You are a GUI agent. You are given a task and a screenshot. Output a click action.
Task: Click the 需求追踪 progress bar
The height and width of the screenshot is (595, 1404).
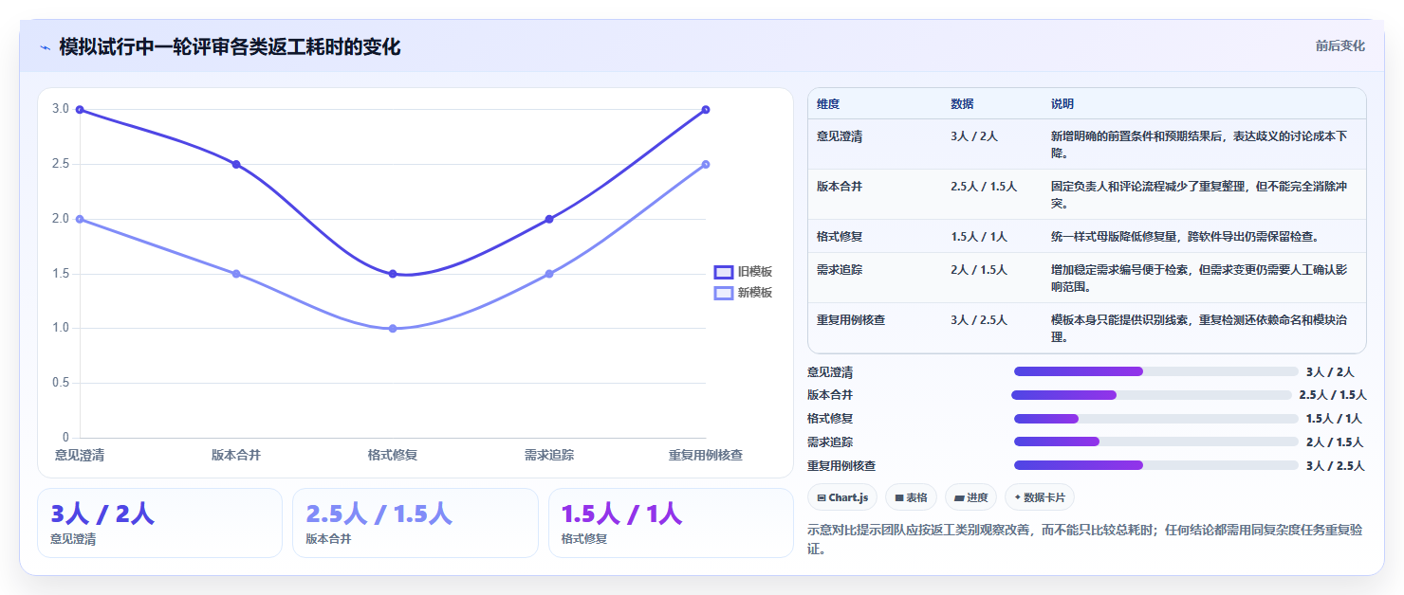(x=1155, y=442)
